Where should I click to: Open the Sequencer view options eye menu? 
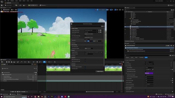pyautogui.click(x=25, y=62)
